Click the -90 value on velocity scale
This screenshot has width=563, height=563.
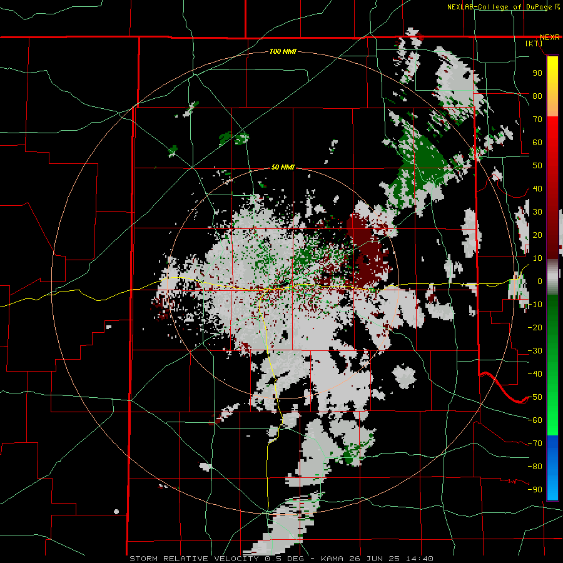[535, 490]
